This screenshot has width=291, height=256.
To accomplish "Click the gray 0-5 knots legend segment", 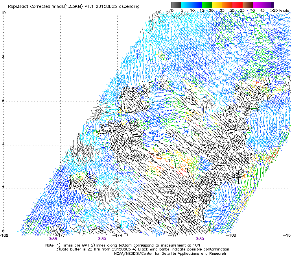I will click(176, 5).
